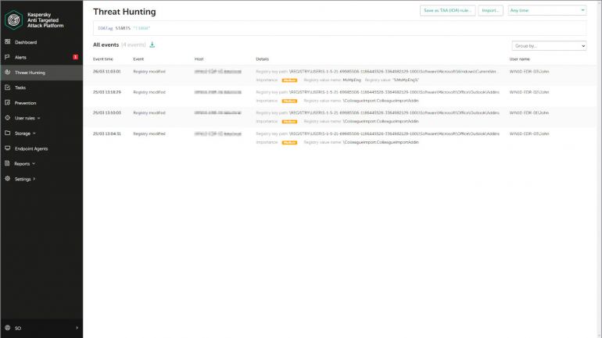Click the Dashboard icon in sidebar
The width and height of the screenshot is (602, 338).
(7, 42)
